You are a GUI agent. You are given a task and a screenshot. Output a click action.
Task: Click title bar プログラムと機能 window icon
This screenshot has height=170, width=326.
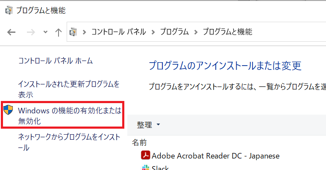[9, 10]
